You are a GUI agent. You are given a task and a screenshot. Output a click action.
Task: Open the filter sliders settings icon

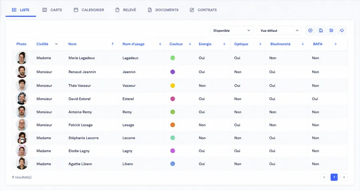coord(331,30)
